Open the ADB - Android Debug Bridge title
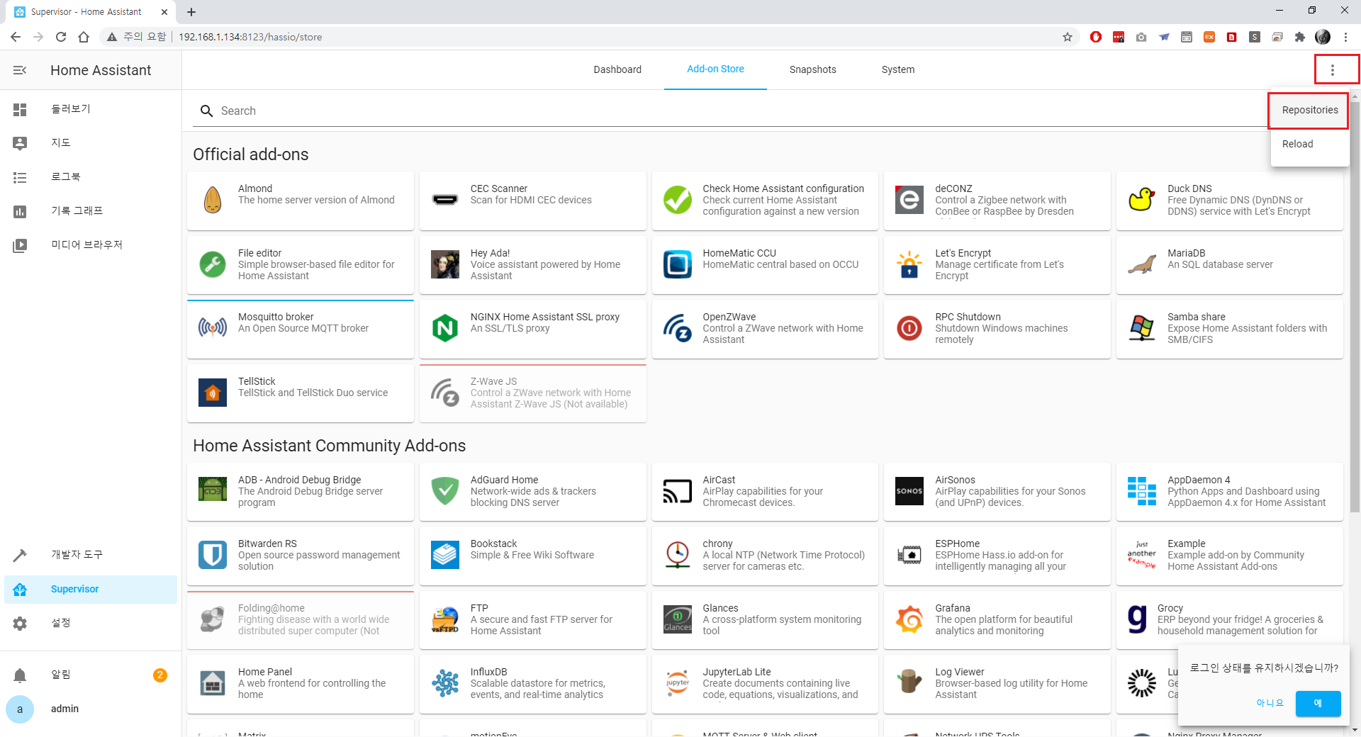Viewport: 1361px width, 737px height. coord(299,480)
